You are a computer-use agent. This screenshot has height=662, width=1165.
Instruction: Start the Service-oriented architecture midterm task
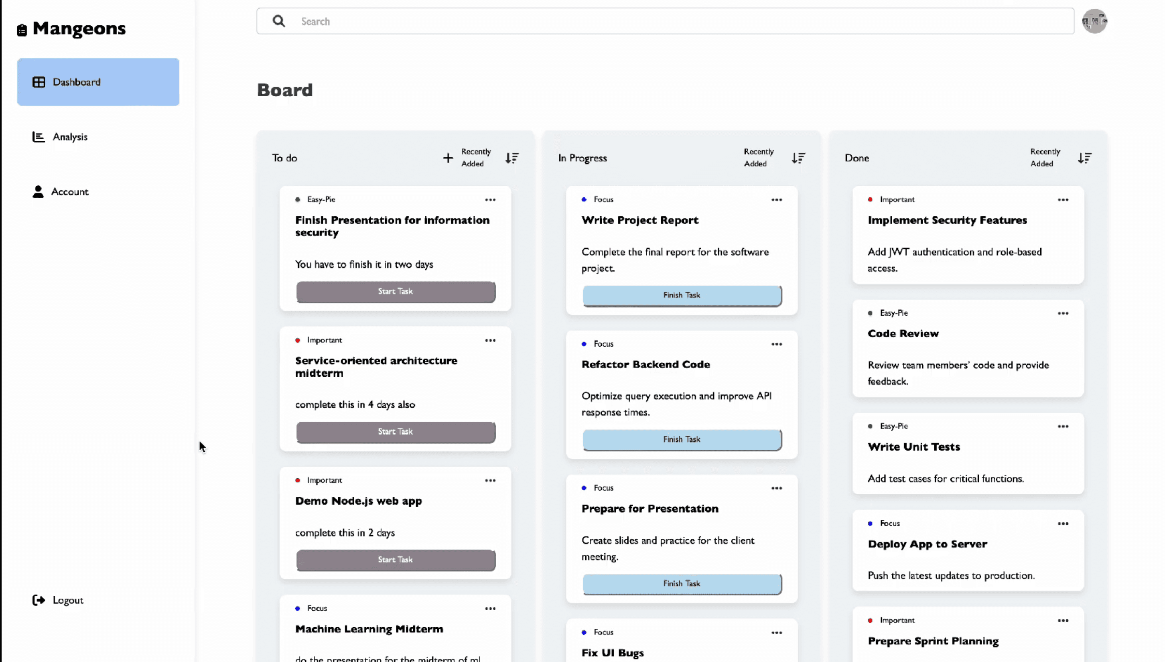click(x=396, y=432)
